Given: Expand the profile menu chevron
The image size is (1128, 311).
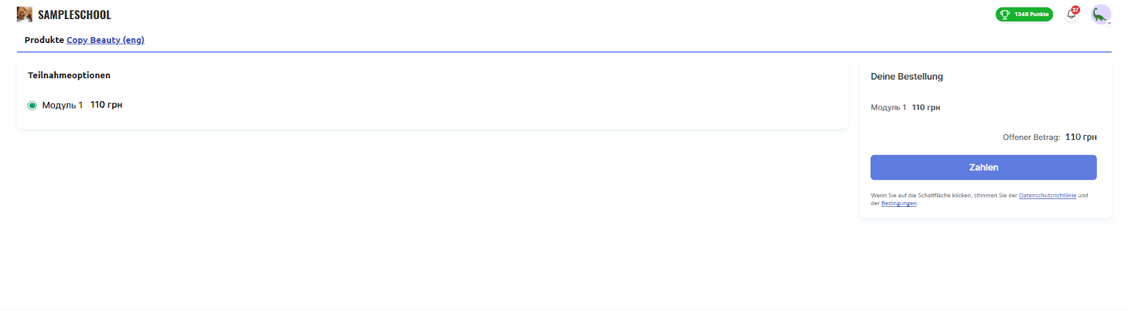Looking at the screenshot, I should click(x=1109, y=23).
